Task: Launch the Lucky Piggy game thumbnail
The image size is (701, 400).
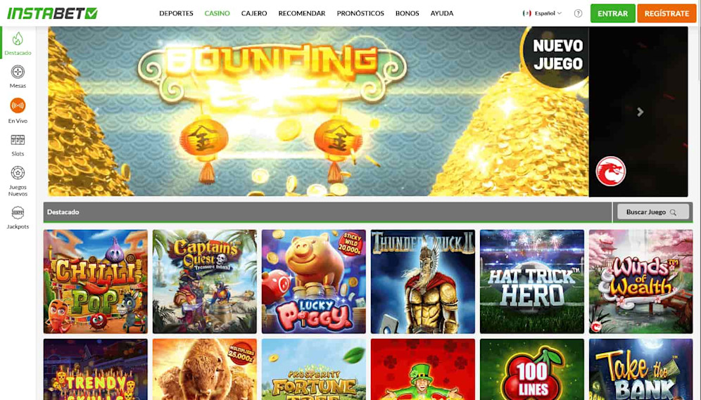Action: 313,282
